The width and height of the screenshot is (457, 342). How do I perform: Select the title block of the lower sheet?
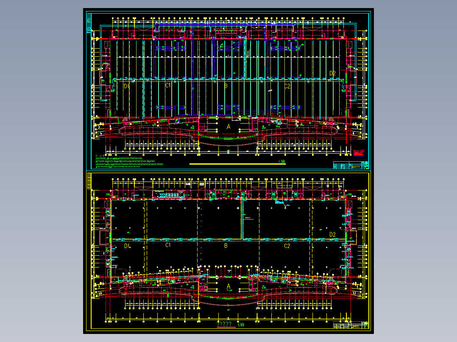(x=351, y=325)
